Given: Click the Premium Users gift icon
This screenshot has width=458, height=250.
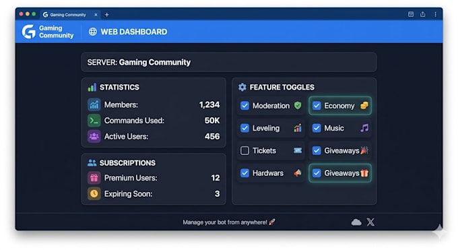Looking at the screenshot, I should [x=94, y=178].
